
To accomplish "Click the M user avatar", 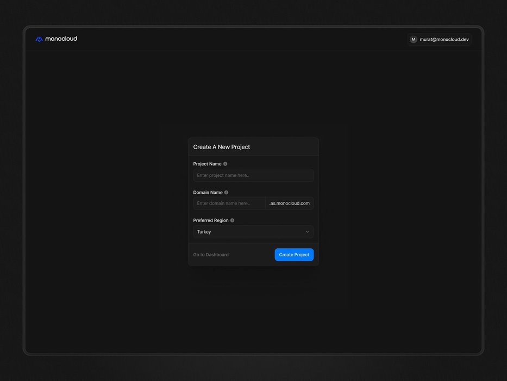I will point(413,40).
